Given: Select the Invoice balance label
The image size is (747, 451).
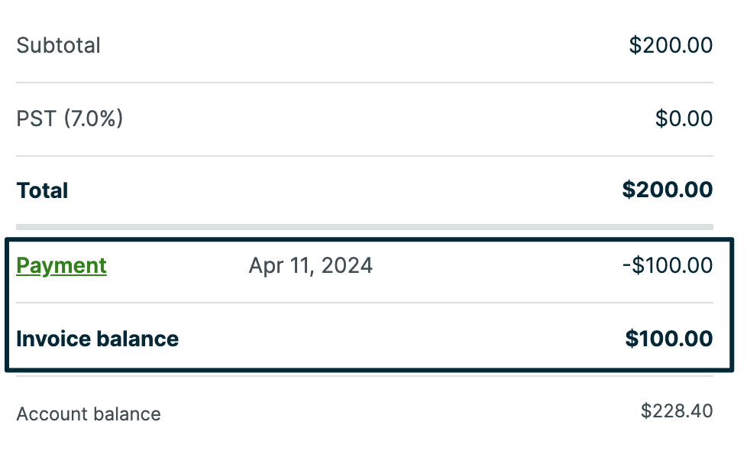Looking at the screenshot, I should [98, 339].
